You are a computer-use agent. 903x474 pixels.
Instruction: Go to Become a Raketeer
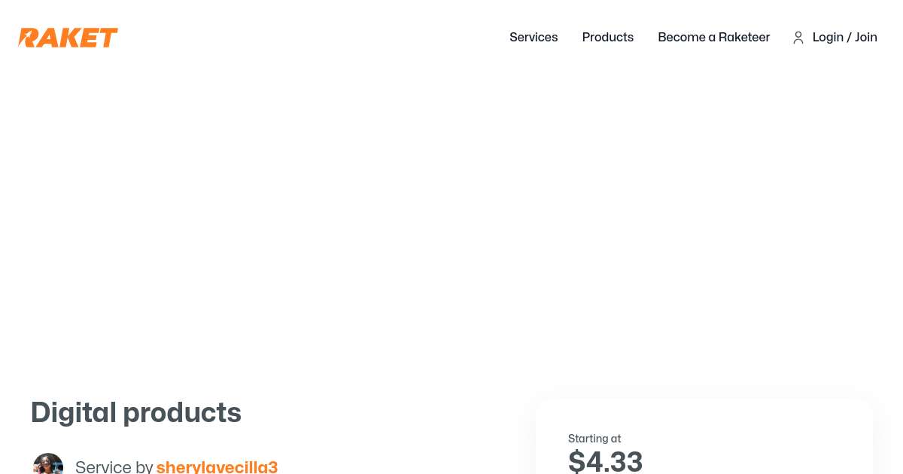[713, 37]
